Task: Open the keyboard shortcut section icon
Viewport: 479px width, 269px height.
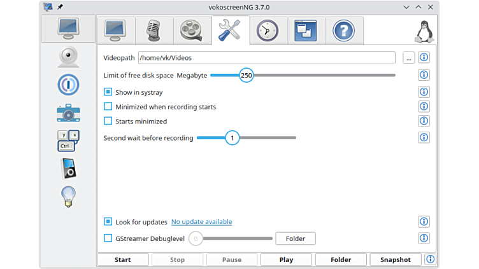Action: 68,141
